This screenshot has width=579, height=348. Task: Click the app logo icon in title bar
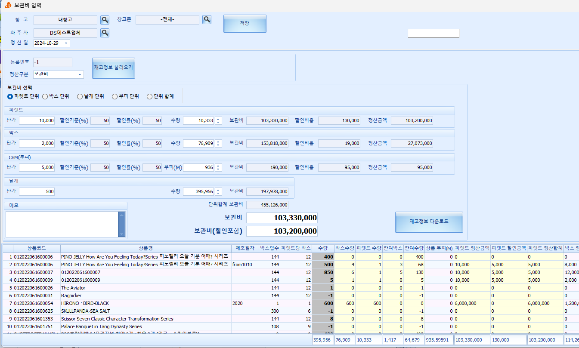click(x=8, y=5)
